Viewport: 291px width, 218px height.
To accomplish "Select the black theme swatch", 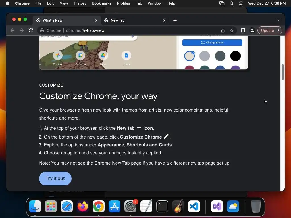I will [236, 56].
